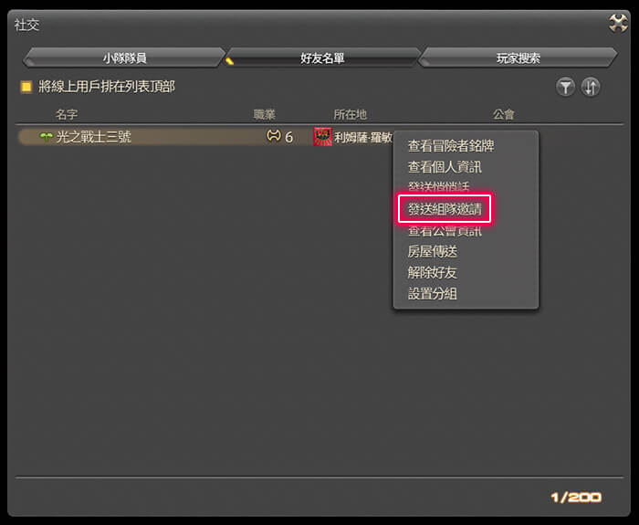Select the 好友名單 tab
The width and height of the screenshot is (639, 525).
coord(322,58)
